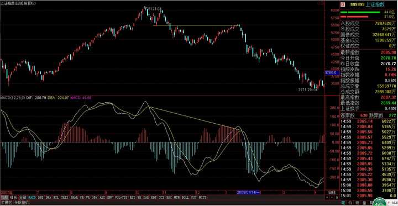Select the MACD indicator tab
This screenshot has height=206, width=398.
32,197
